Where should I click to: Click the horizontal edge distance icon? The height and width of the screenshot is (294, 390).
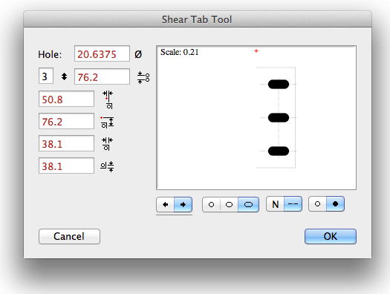[107, 144]
